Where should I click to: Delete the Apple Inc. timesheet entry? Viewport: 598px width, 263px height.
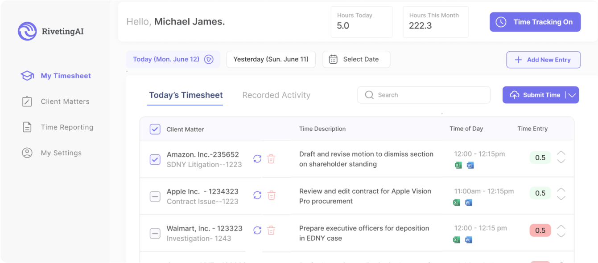click(271, 195)
